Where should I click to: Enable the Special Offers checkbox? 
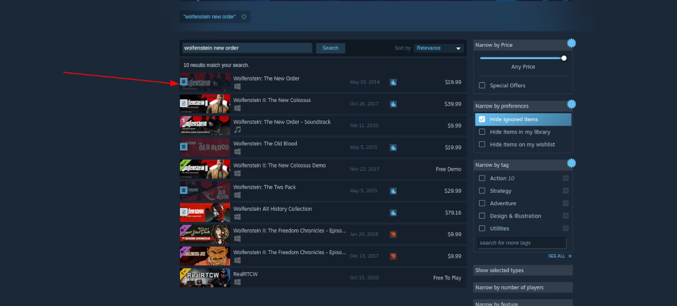(482, 86)
